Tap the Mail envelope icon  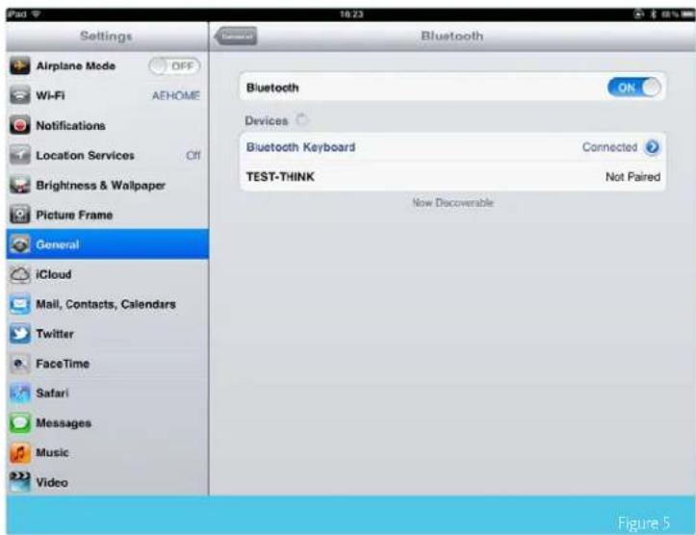click(20, 304)
